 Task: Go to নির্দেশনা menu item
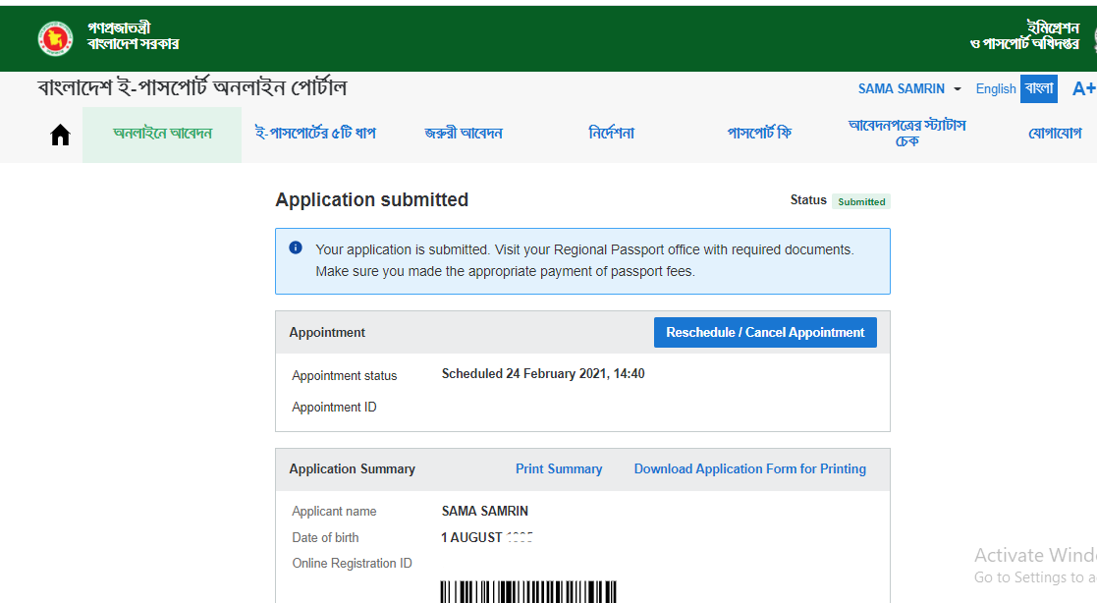coord(612,134)
